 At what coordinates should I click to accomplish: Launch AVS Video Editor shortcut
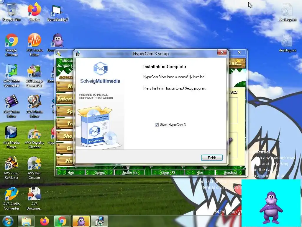point(12,106)
